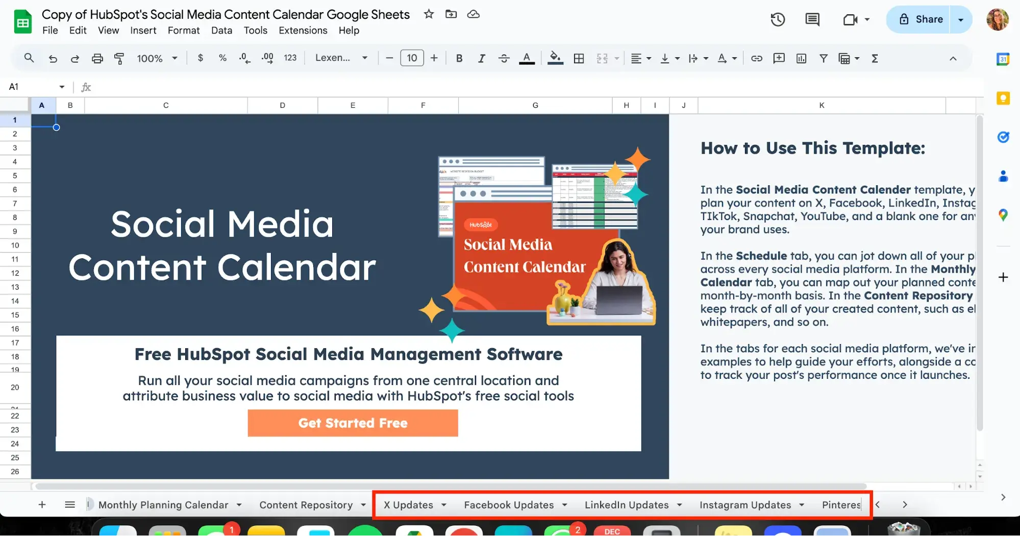Insert a link using the toolbar icon
Screen dimensions: 1020x536
756,58
